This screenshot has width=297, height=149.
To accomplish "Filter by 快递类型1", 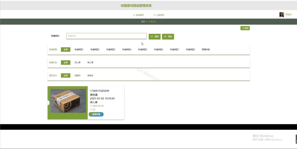I will click(79, 49).
